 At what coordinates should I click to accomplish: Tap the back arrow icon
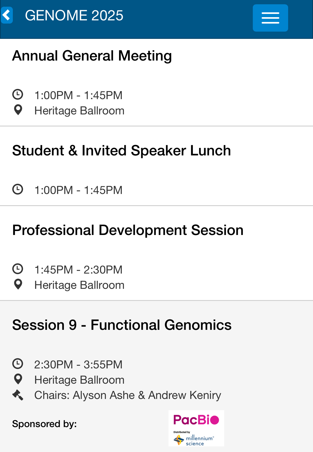coord(7,15)
